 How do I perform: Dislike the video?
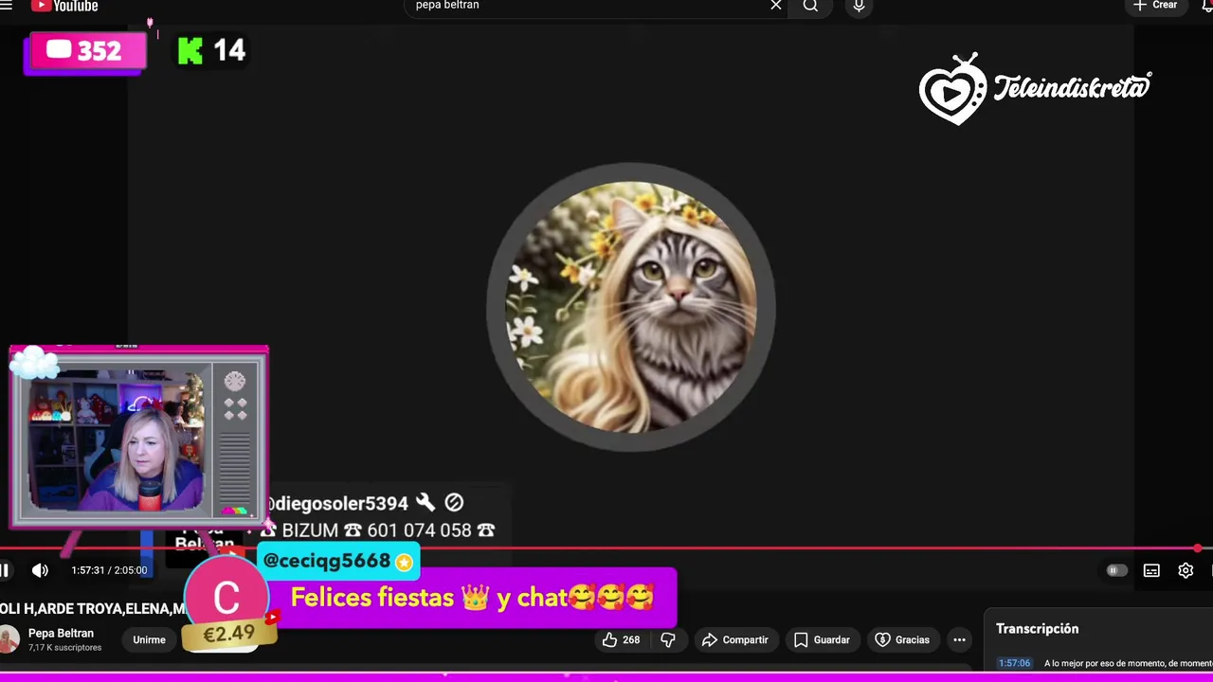point(668,640)
